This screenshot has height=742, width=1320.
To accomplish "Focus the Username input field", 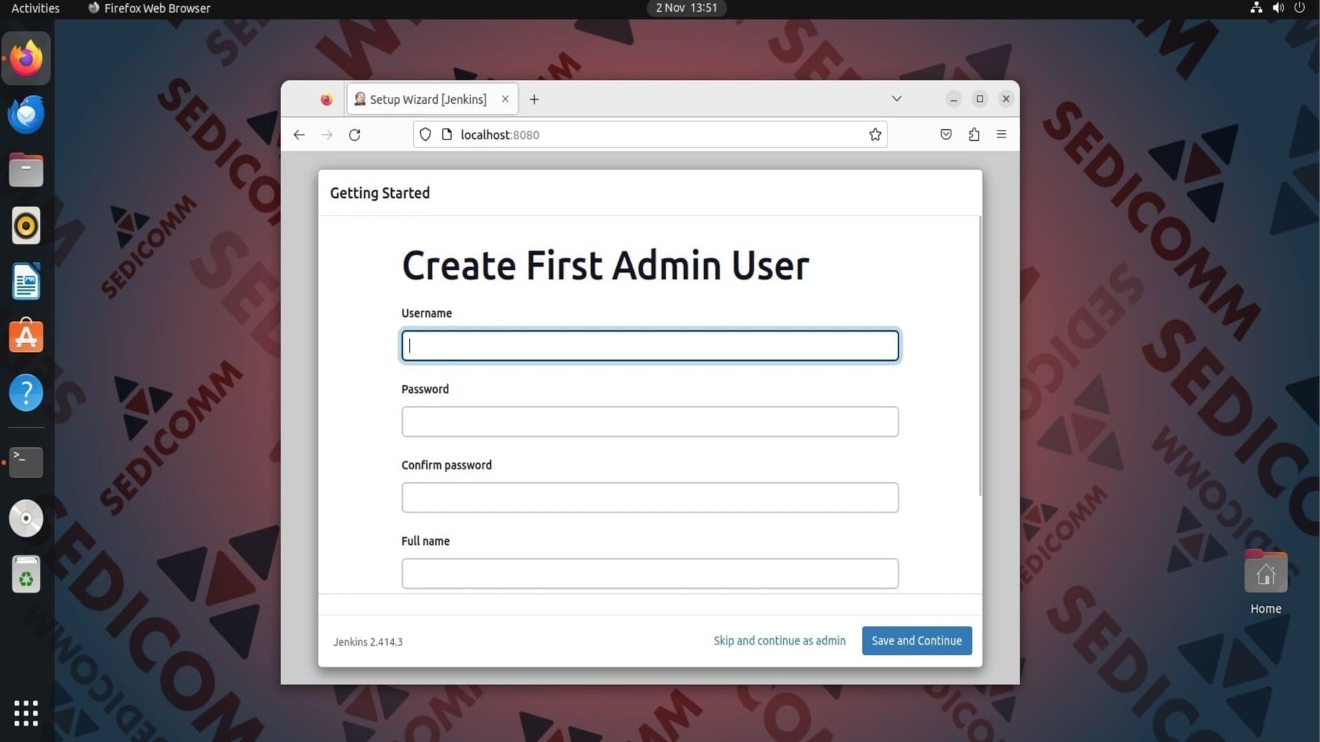I will click(650, 346).
